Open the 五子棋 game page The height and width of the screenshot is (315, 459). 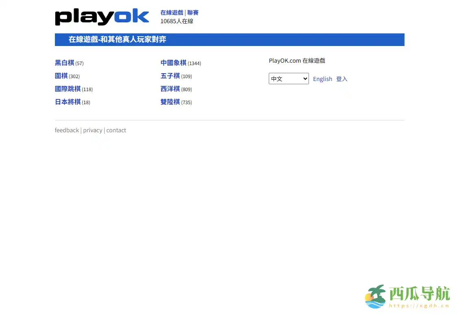tap(170, 76)
